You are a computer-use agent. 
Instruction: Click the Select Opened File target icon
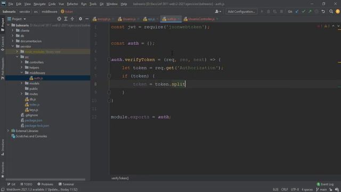(x=59, y=19)
